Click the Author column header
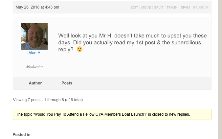This screenshot has height=139, width=222. click(35, 83)
